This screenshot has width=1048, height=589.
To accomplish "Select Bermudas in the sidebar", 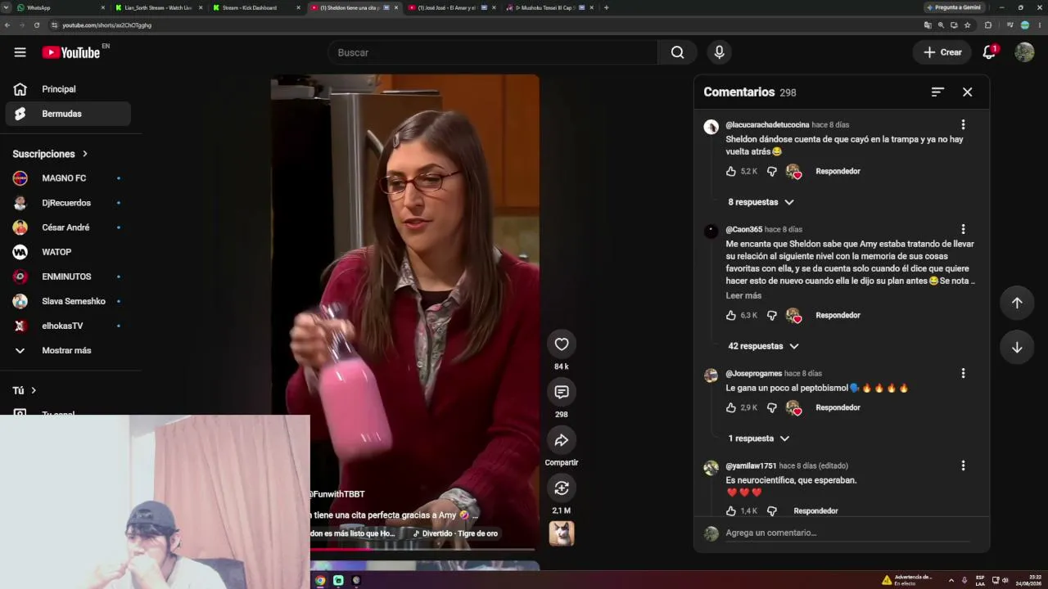I will pos(68,114).
